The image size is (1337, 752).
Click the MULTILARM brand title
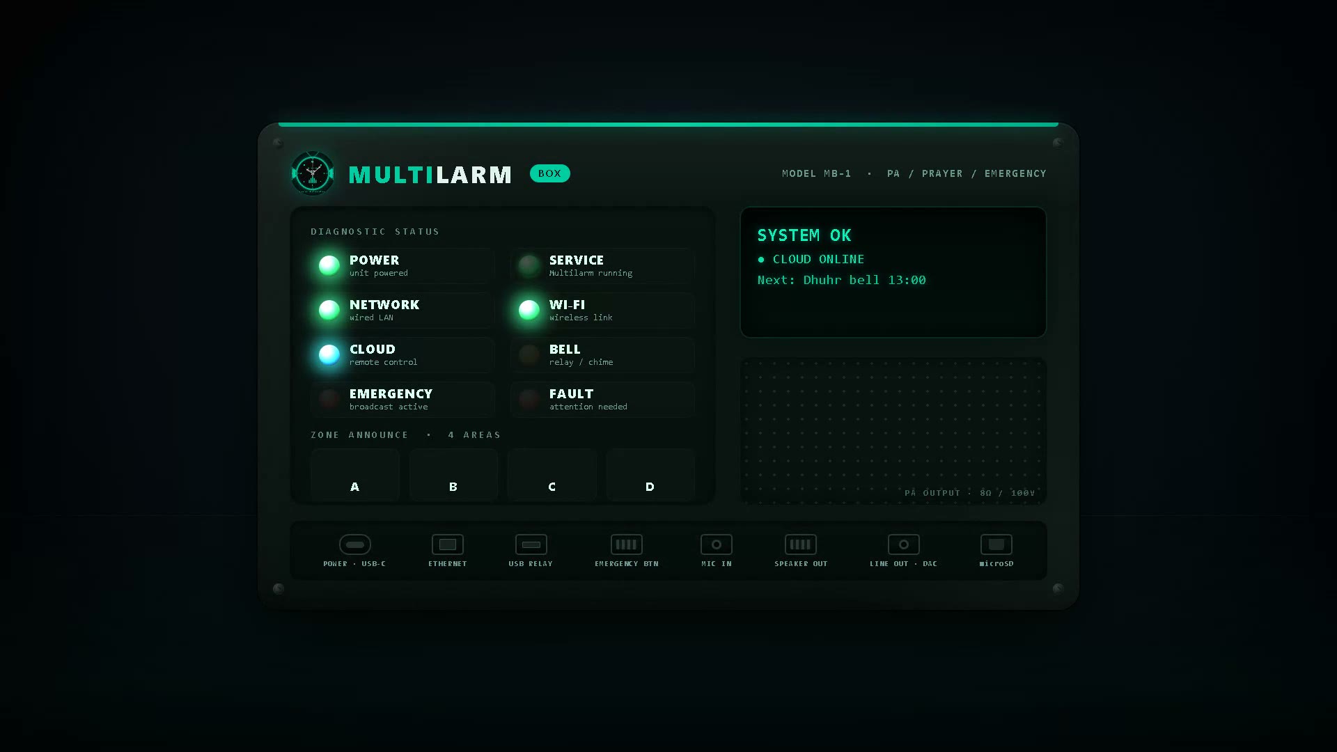430,175
